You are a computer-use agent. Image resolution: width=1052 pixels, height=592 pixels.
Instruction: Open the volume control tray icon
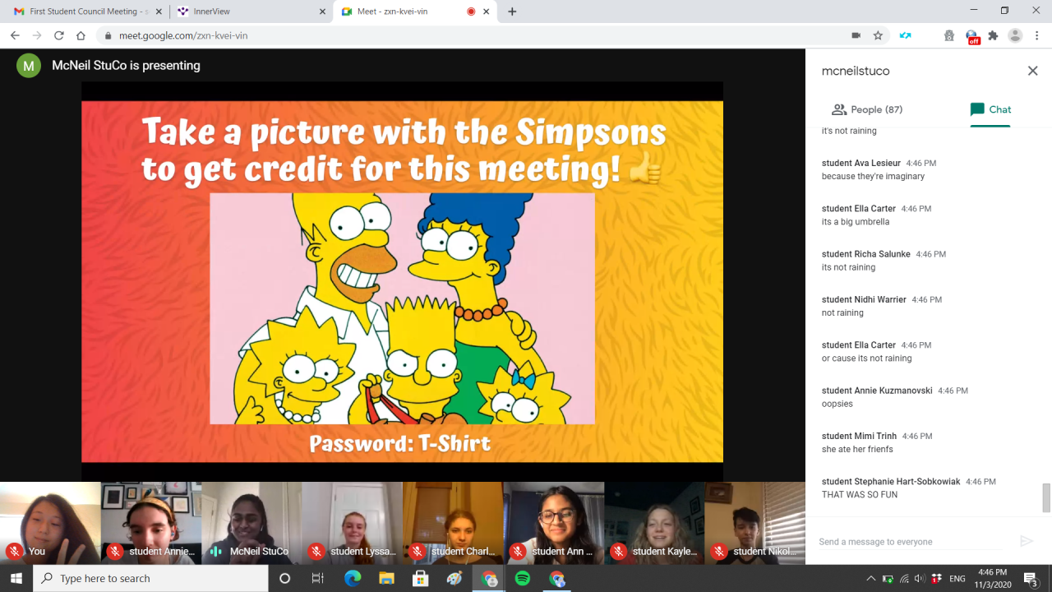pos(920,579)
